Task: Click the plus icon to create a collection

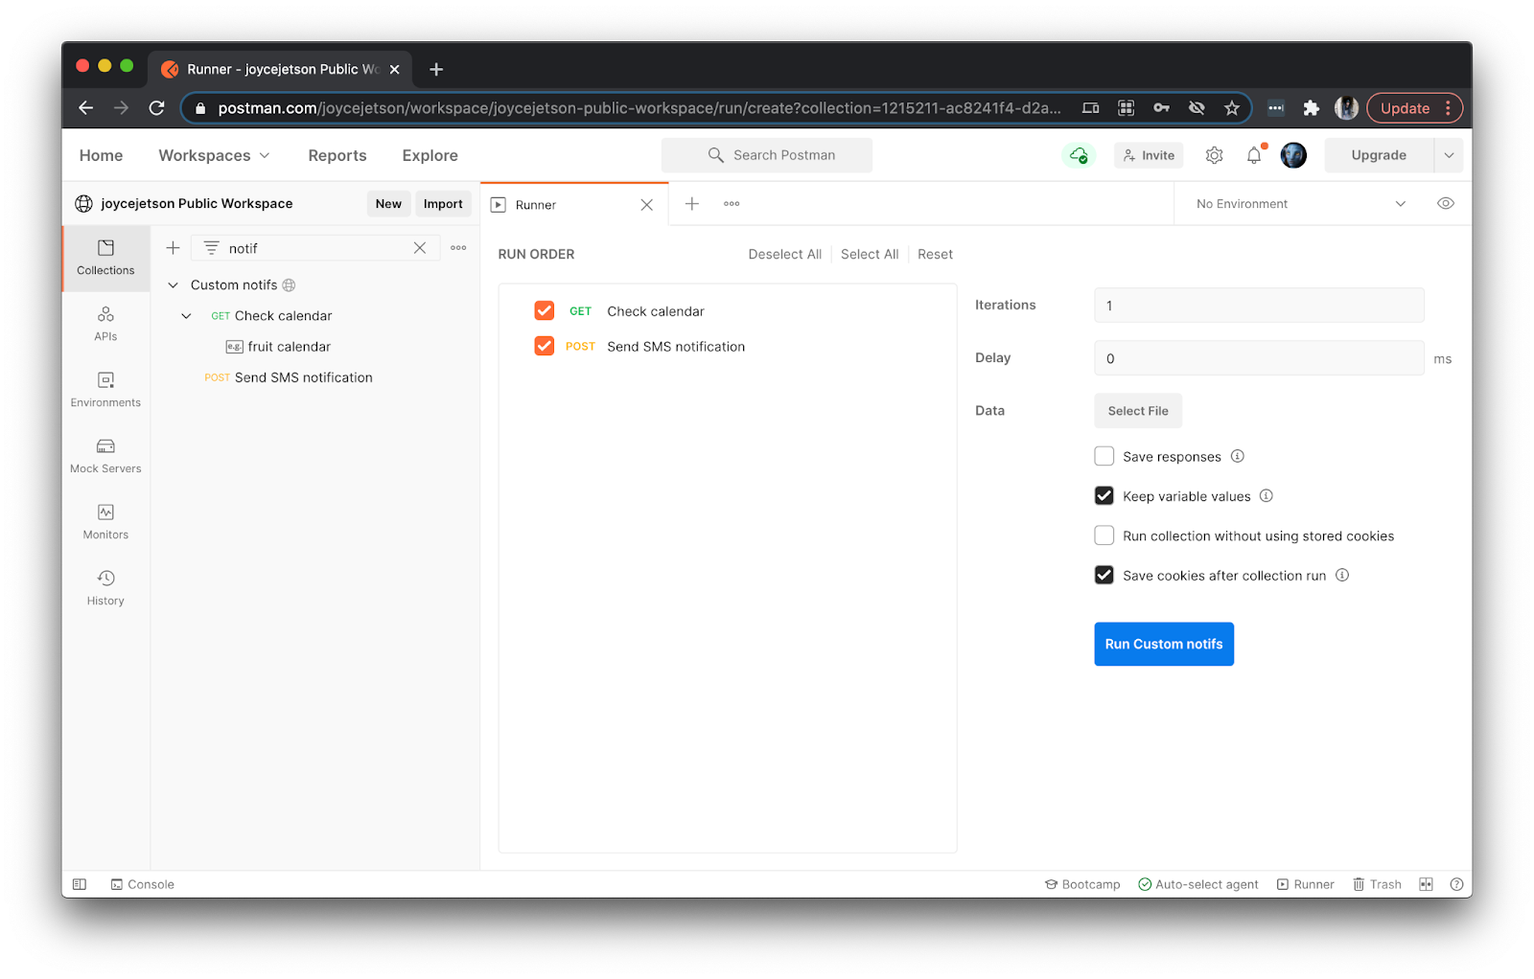Action: 173,248
